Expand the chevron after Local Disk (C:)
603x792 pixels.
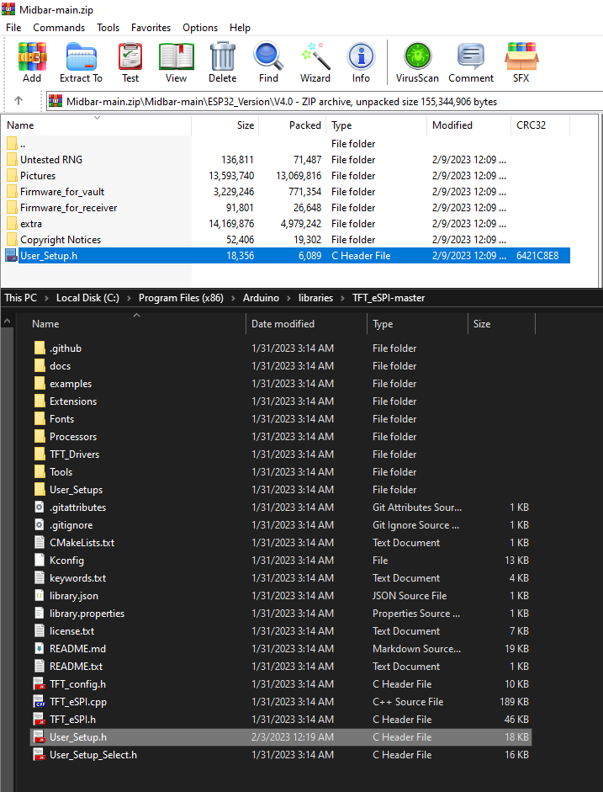click(x=129, y=298)
